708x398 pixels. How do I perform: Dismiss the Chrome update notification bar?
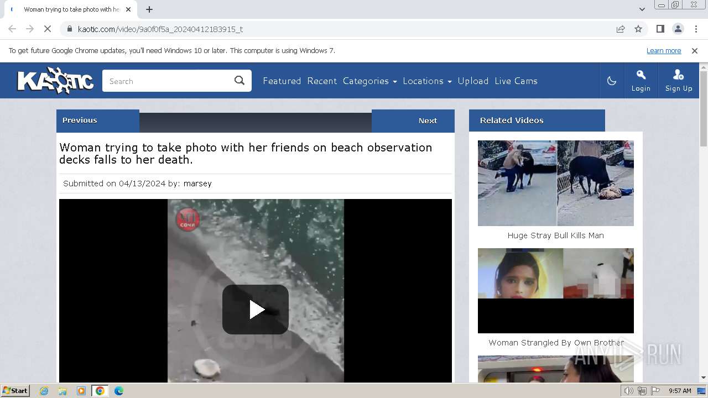tap(695, 50)
